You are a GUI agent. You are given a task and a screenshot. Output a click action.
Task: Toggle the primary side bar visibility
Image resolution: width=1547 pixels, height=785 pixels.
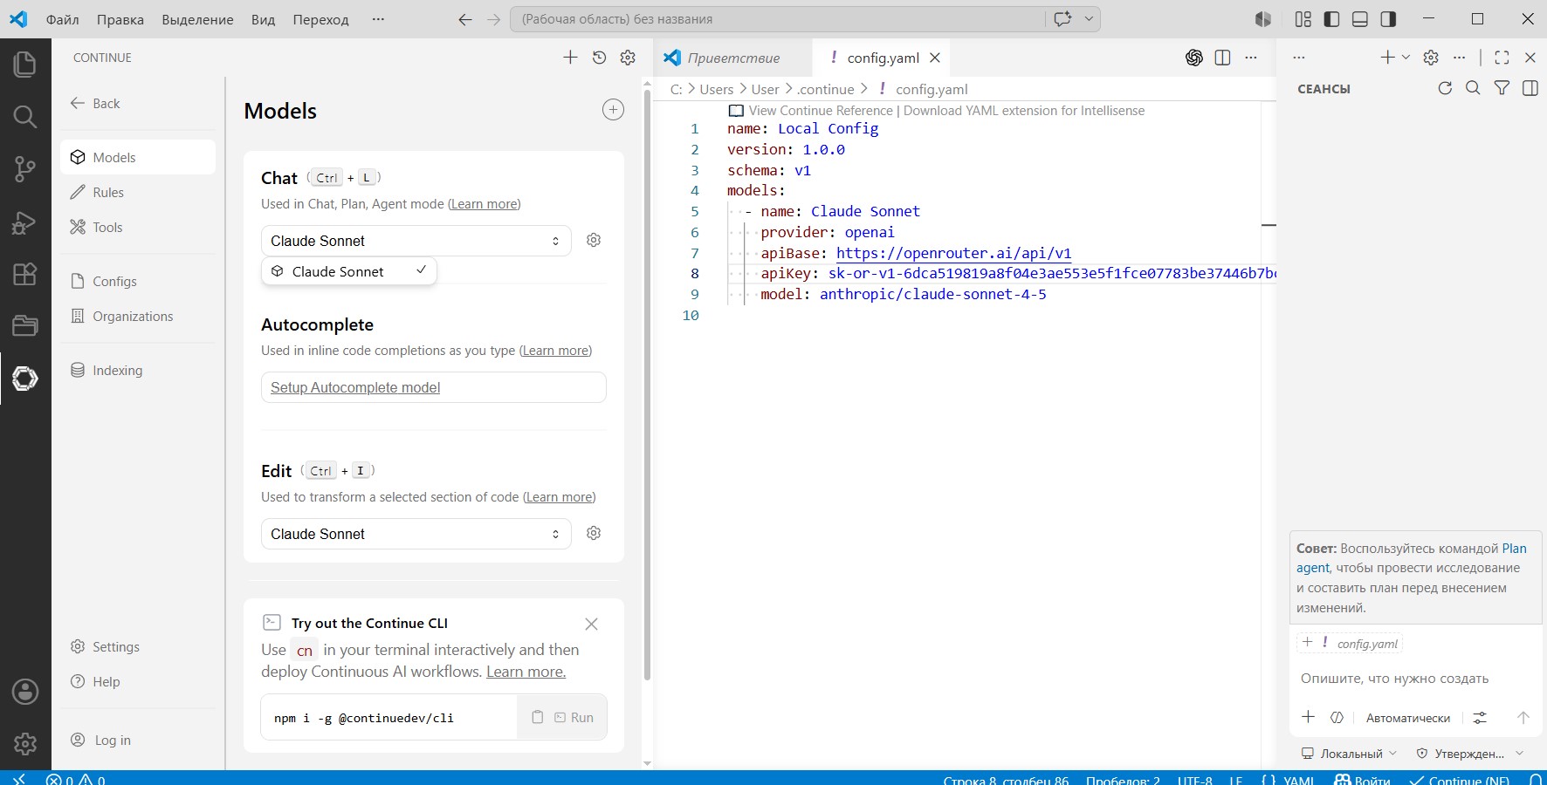[1331, 19]
